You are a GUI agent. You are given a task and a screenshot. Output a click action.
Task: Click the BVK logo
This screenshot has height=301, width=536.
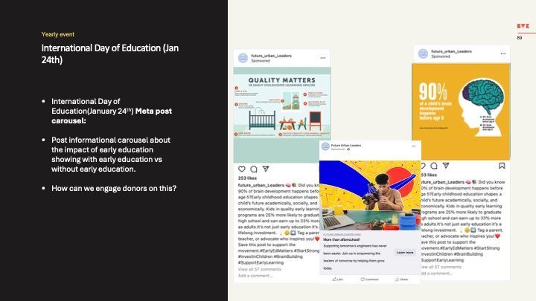tap(523, 26)
